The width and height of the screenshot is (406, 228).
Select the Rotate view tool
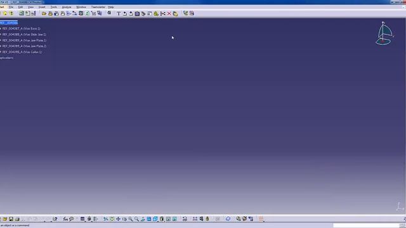(124, 219)
